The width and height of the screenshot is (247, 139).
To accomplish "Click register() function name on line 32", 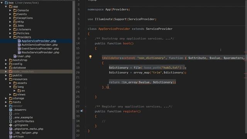I will point(132,112).
